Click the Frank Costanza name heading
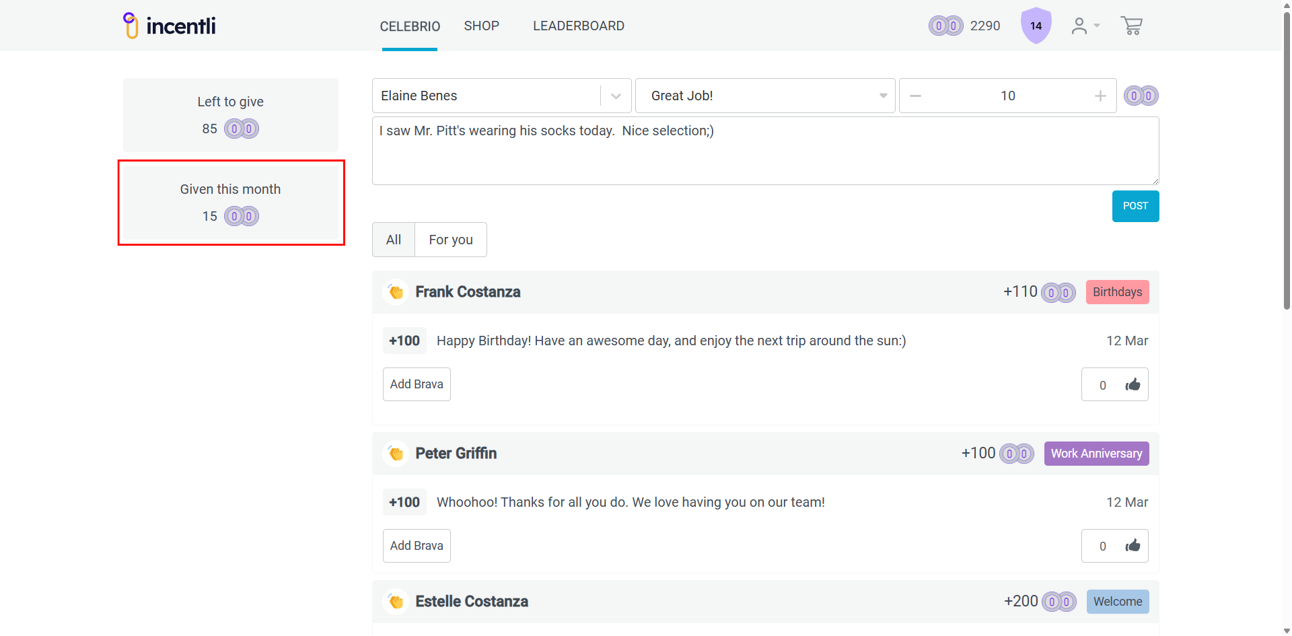Viewport: 1292px width, 636px height. [468, 292]
